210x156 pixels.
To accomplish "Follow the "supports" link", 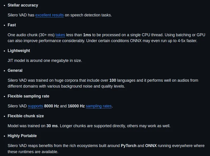I will click(x=35, y=106).
